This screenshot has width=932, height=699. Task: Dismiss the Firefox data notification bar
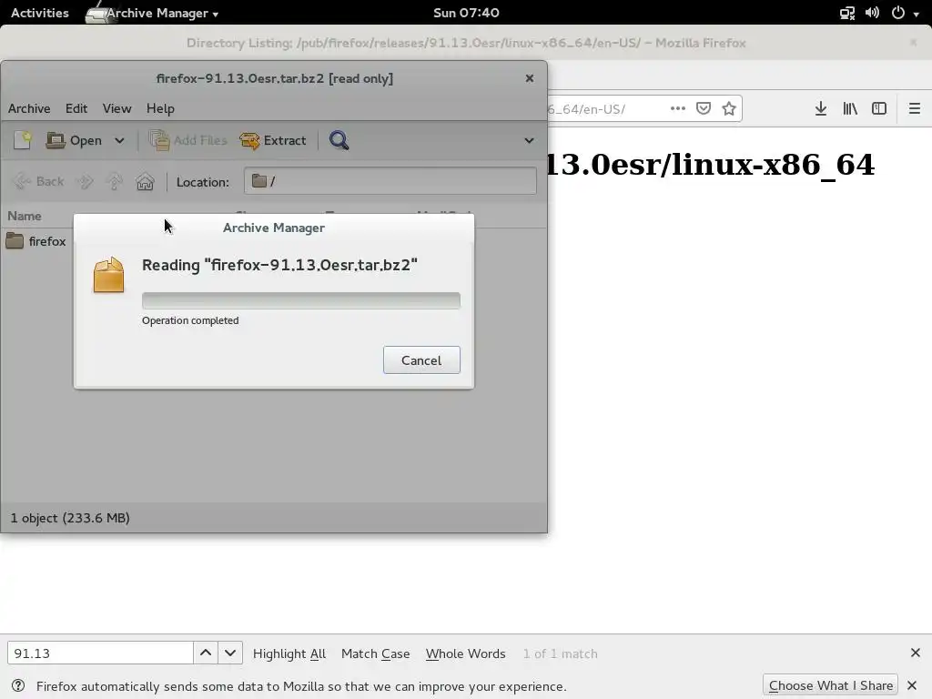912,685
